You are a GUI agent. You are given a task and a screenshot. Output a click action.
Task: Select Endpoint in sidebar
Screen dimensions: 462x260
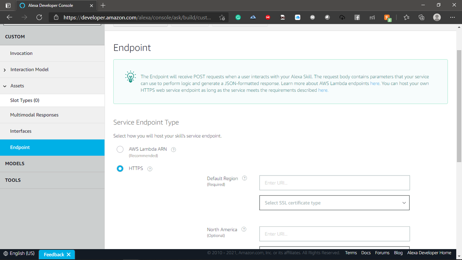pyautogui.click(x=52, y=147)
